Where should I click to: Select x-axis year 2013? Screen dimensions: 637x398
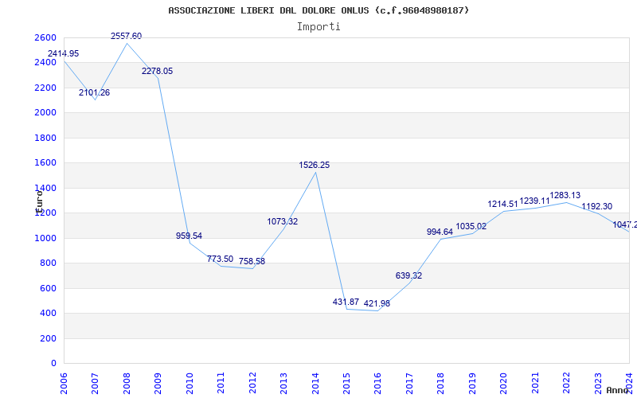point(283,384)
